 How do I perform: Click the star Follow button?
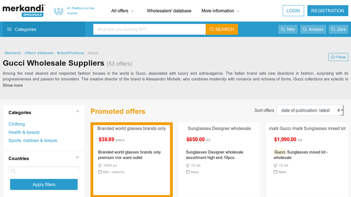coord(338,57)
